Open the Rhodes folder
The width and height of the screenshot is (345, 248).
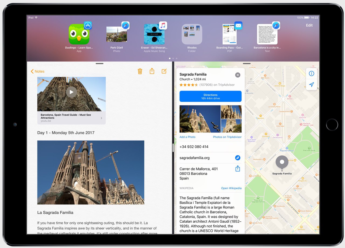point(192,34)
